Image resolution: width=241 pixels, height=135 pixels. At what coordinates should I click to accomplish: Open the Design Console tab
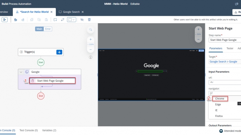point(8,130)
